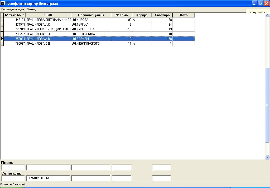Click the Название улицы column header

91,15
